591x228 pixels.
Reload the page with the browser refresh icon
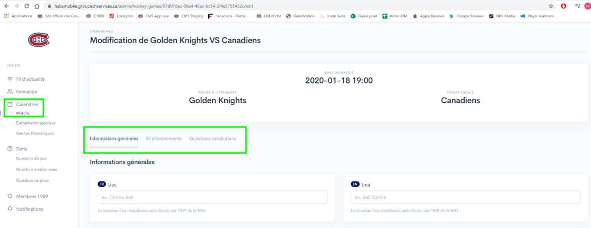pos(27,6)
